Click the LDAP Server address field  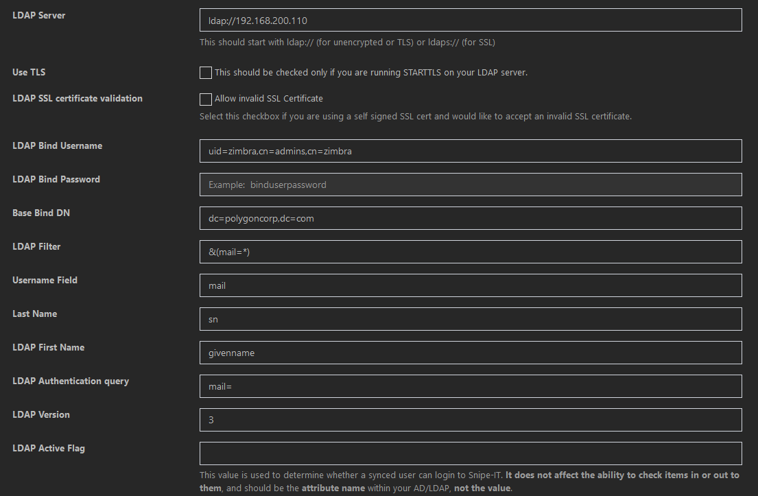(x=470, y=20)
